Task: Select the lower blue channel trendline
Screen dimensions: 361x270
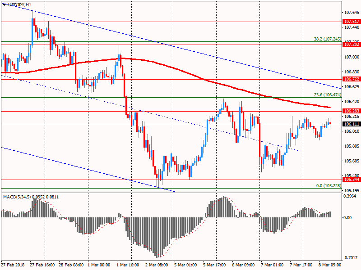Action: click(x=88, y=169)
